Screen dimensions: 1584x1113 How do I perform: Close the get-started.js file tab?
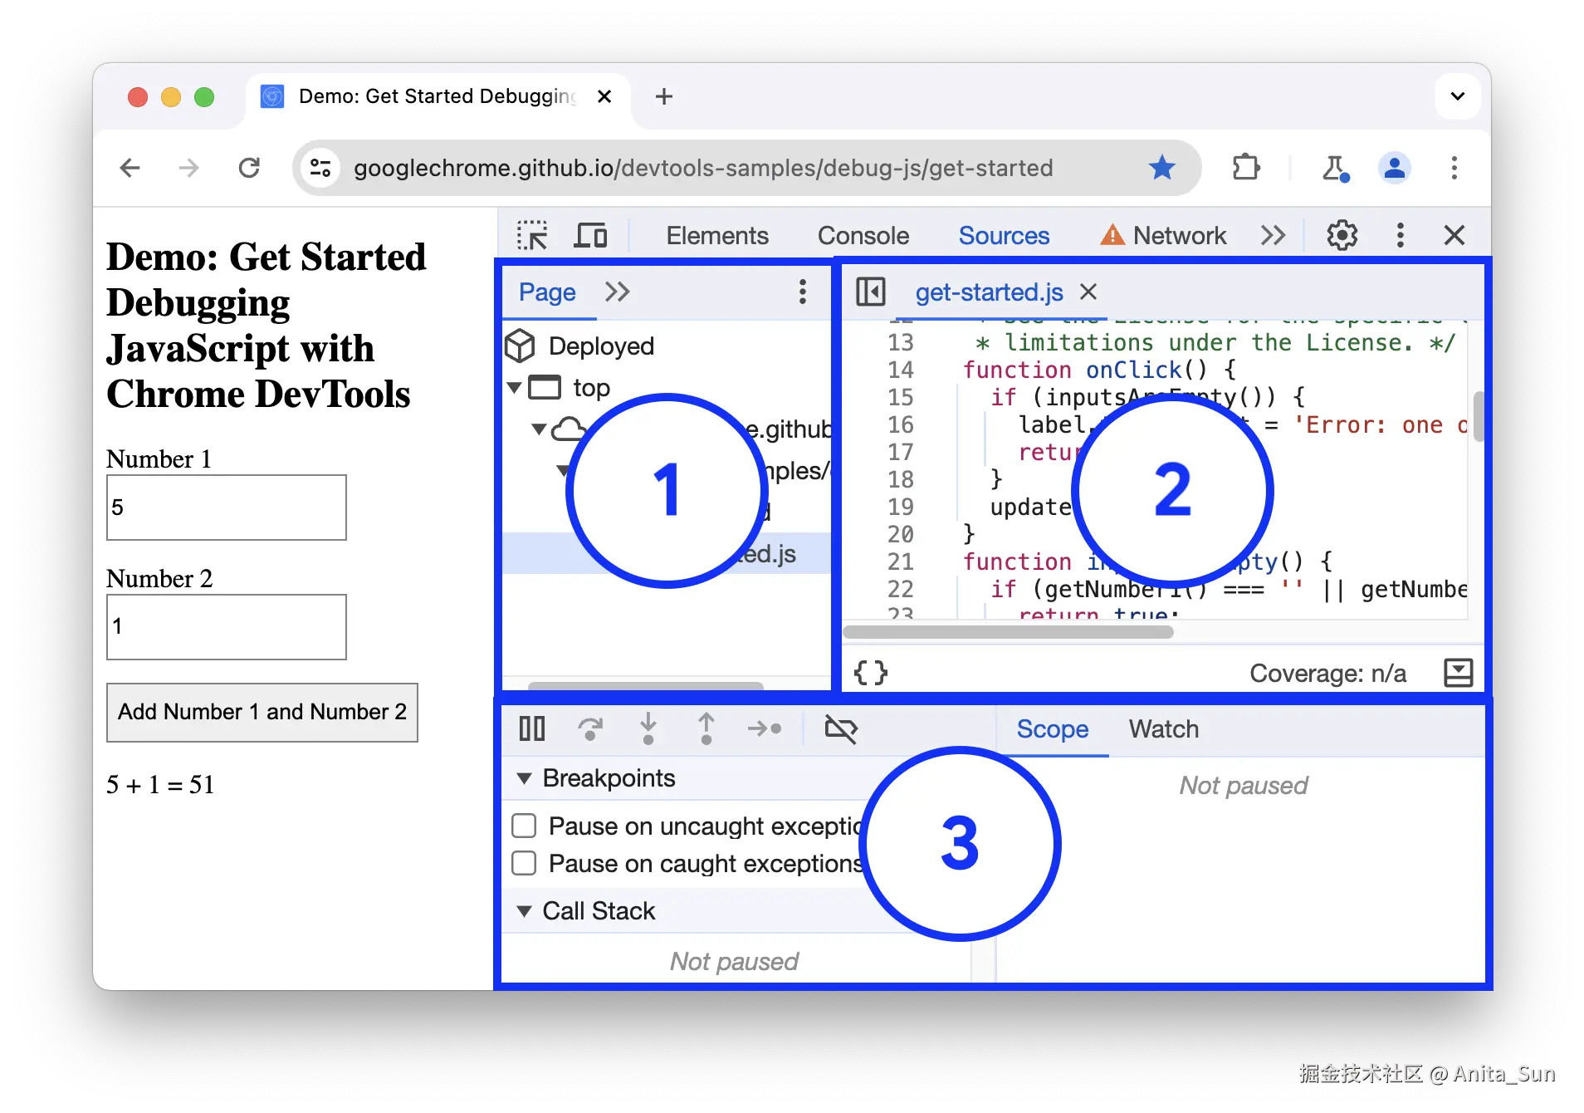1088,292
